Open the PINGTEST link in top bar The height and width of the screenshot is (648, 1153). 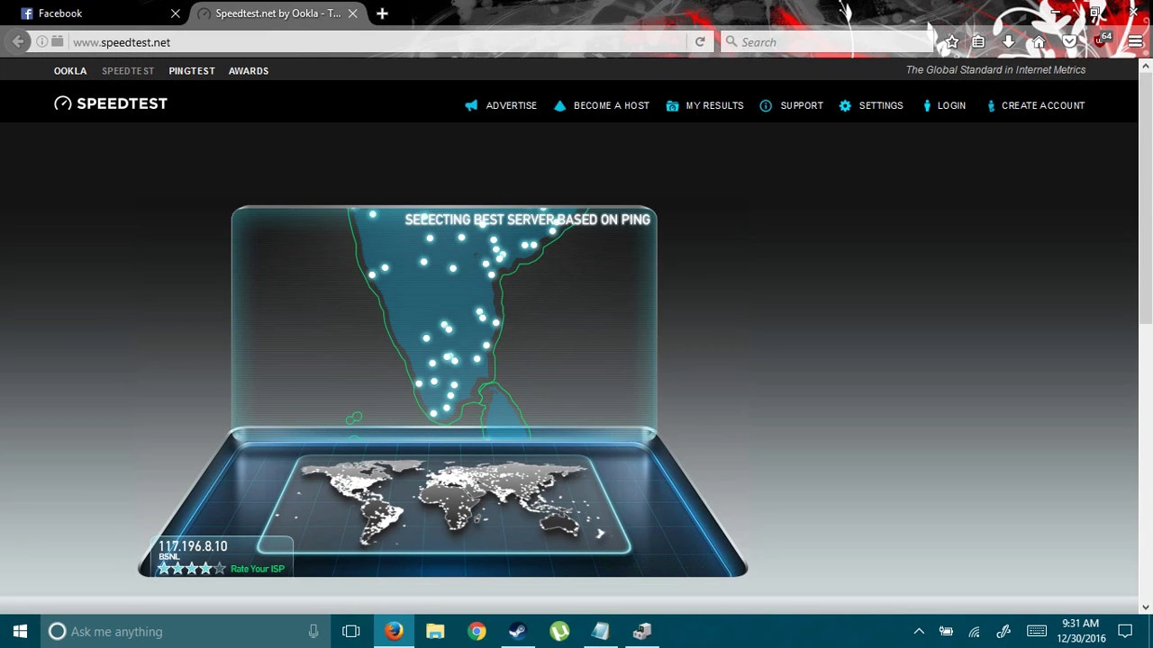(x=192, y=71)
